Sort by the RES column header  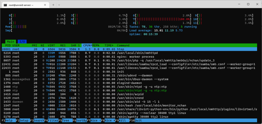pos(63,45)
